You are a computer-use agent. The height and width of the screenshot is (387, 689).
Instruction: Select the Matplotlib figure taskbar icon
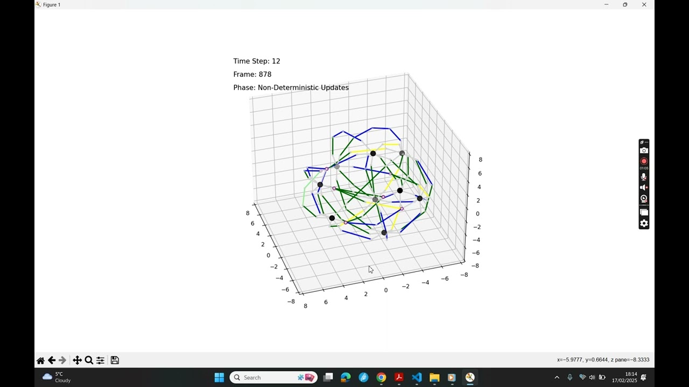(470, 377)
